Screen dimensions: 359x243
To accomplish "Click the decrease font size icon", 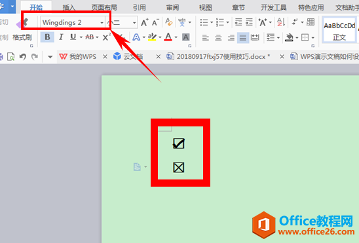I will (x=155, y=22).
